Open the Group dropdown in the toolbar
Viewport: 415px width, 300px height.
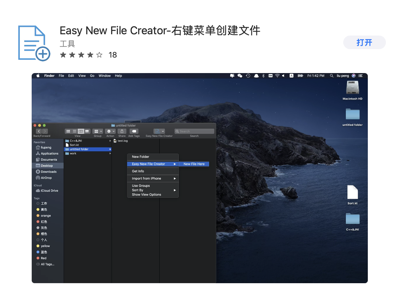point(98,131)
